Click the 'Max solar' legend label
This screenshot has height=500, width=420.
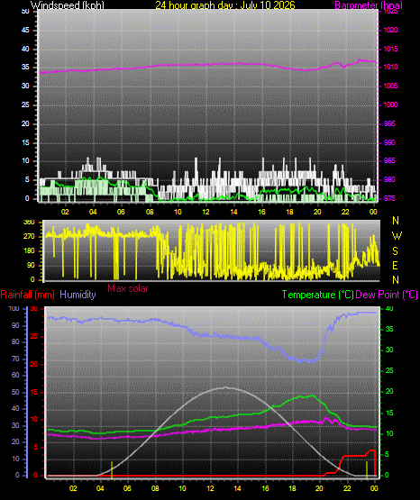click(128, 288)
